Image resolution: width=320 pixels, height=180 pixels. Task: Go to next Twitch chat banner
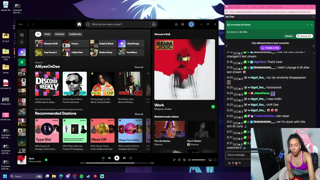[313, 46]
